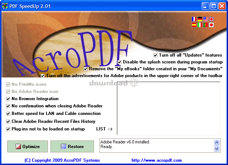Screen dimensions: 228x165
Task: Click the Italian flag icon
Action: click(x=200, y=25)
